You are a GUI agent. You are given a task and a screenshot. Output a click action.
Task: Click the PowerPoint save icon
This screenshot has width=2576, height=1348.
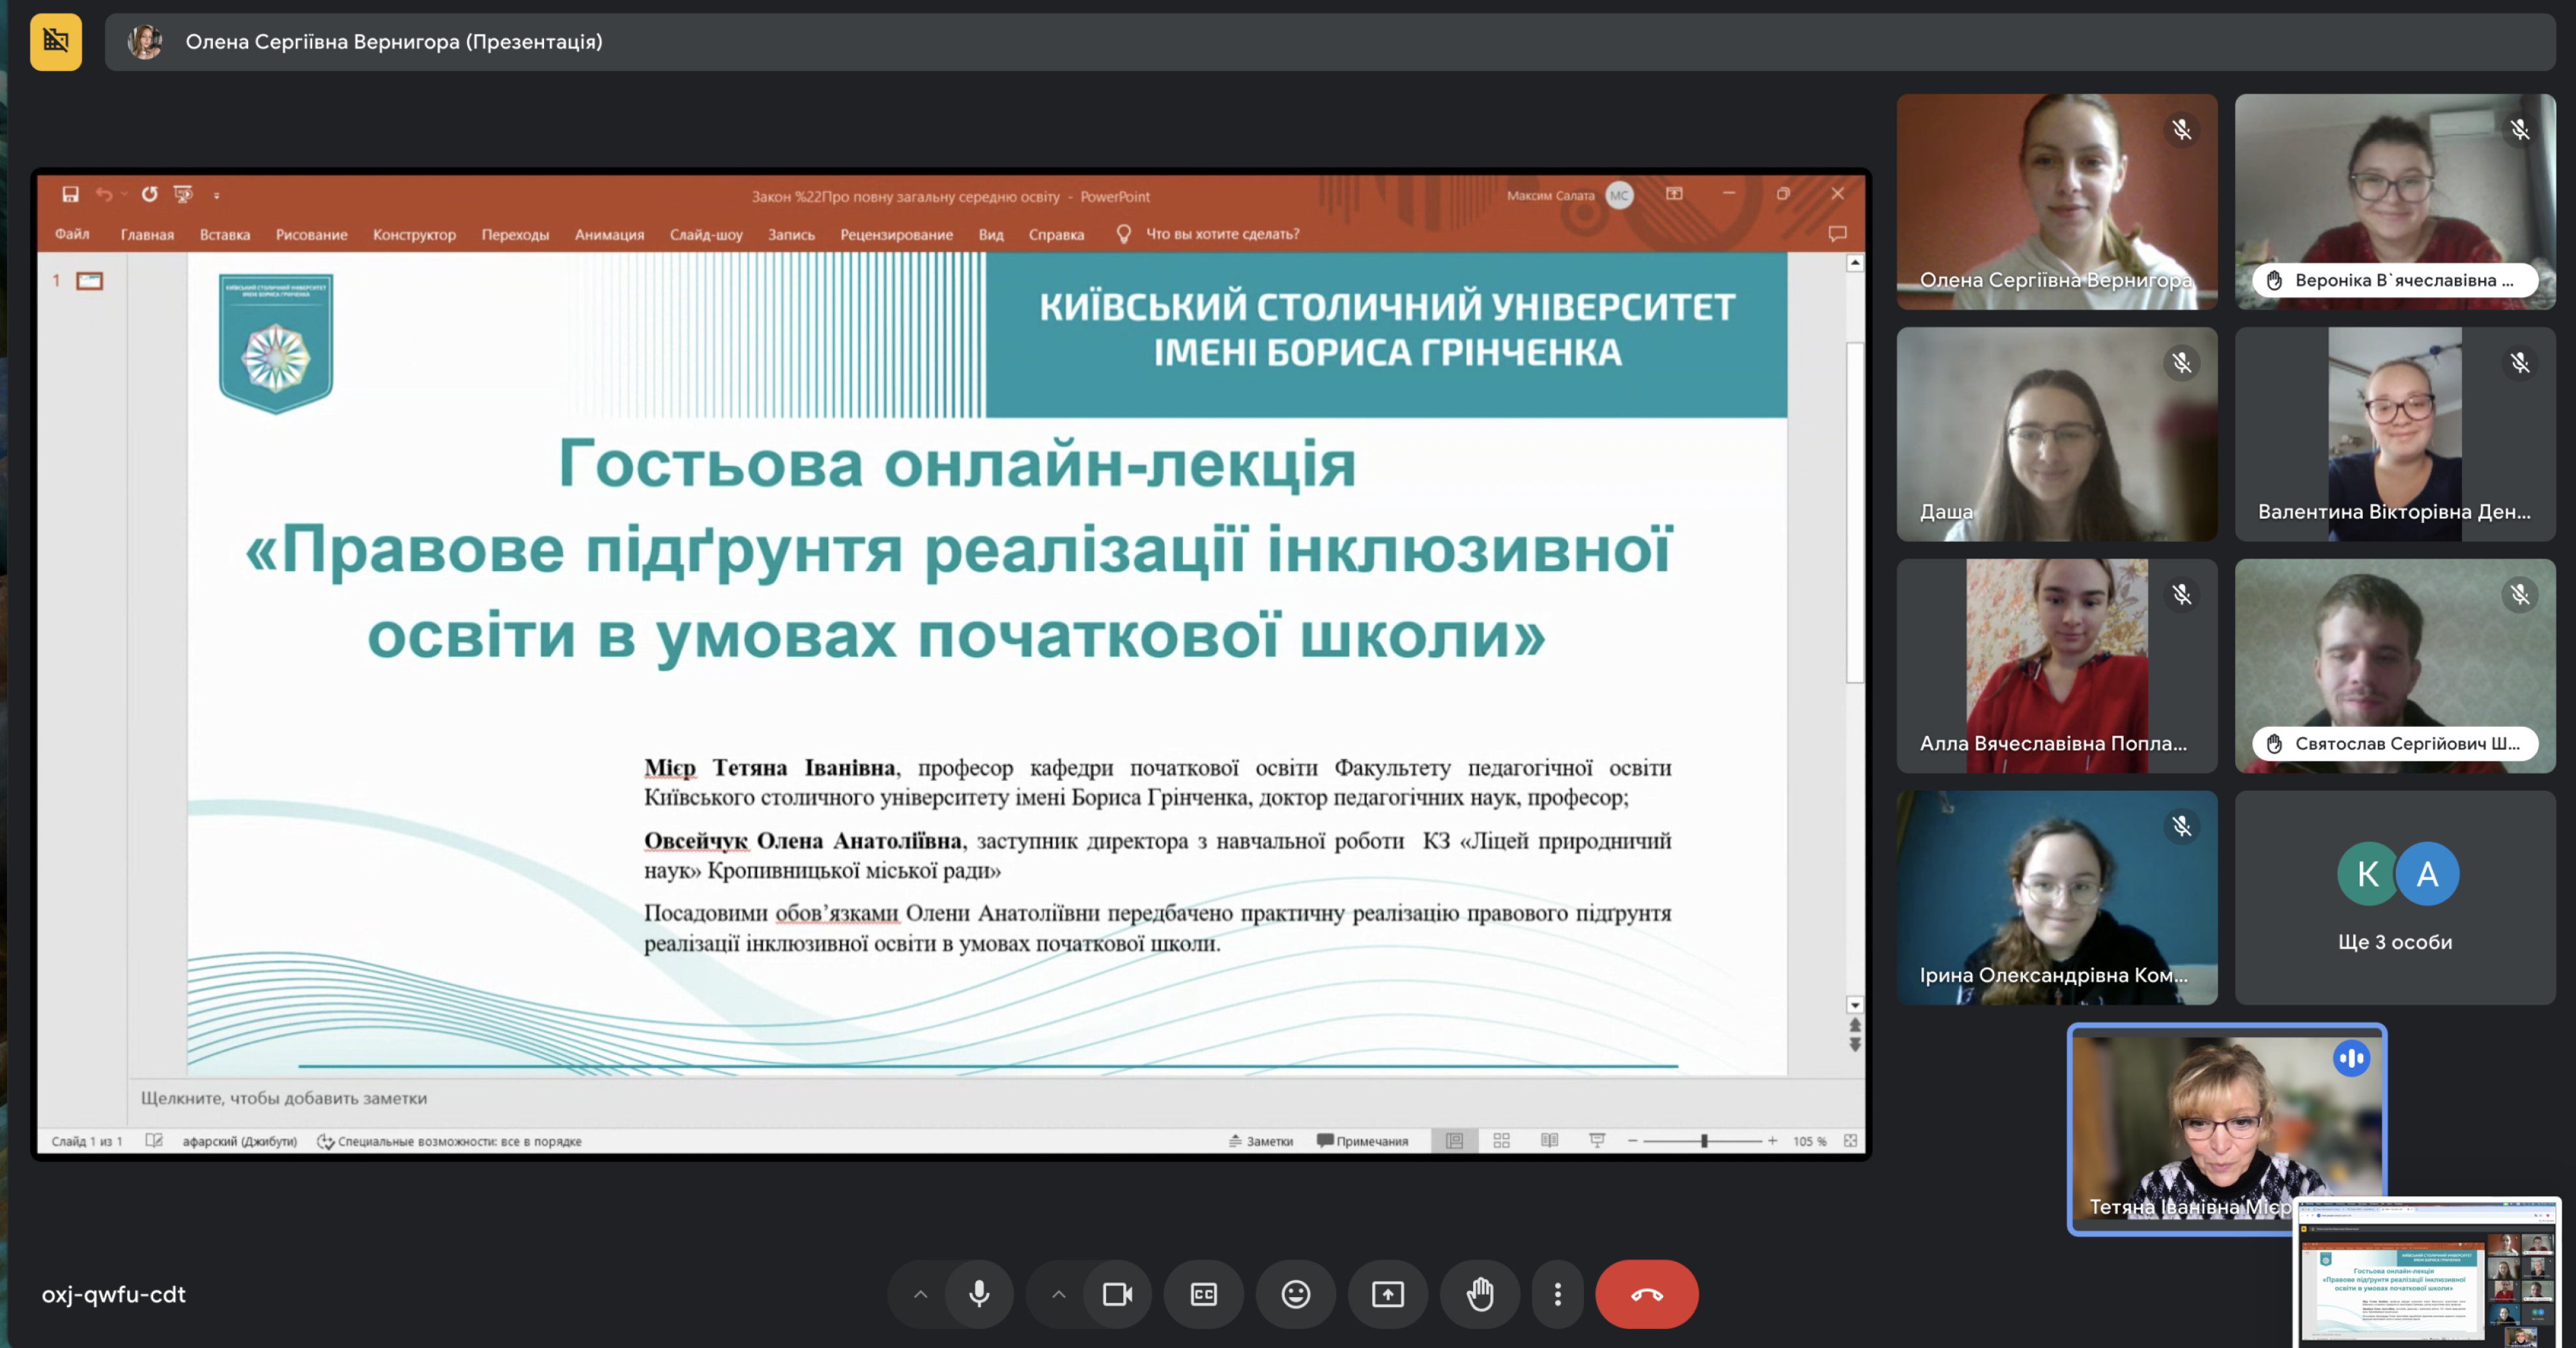(x=70, y=194)
